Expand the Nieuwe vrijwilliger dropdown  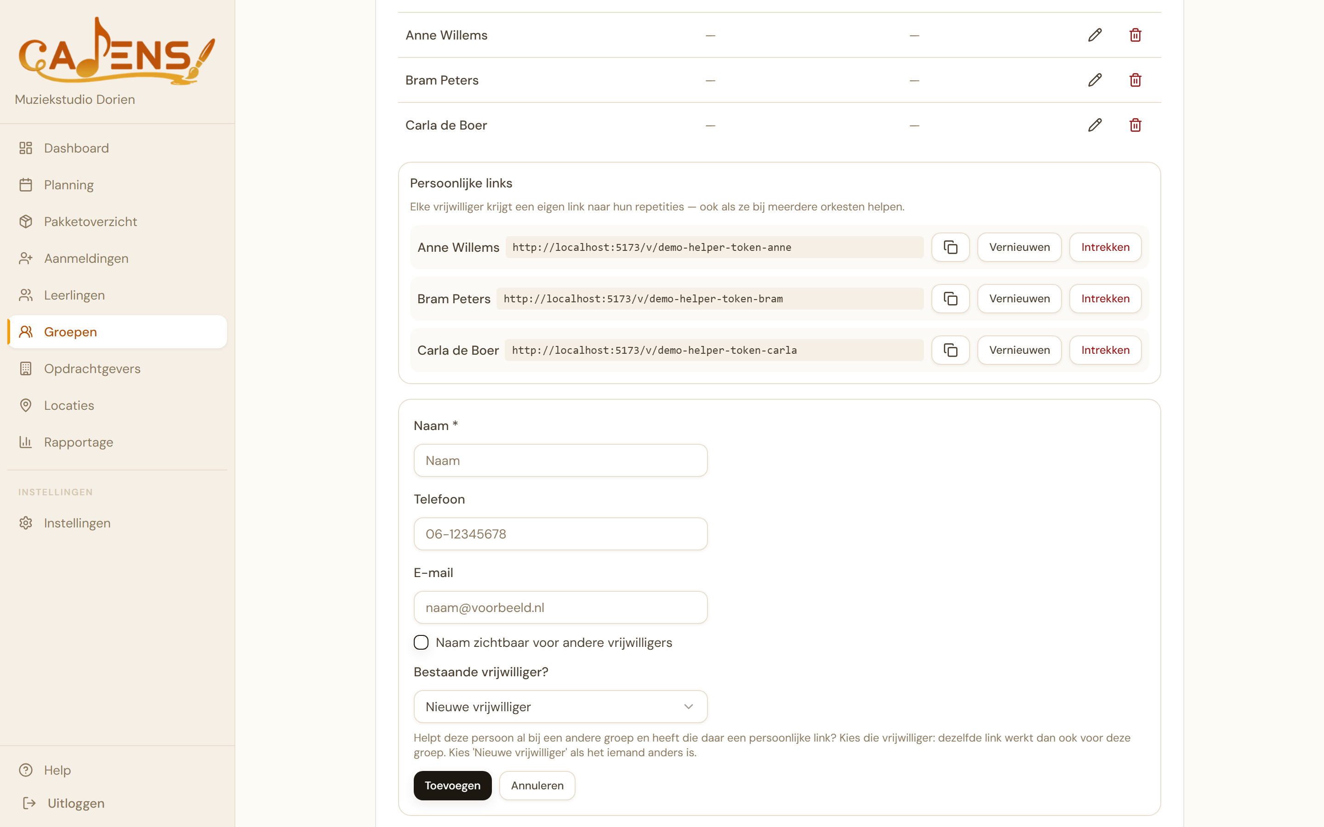point(560,707)
